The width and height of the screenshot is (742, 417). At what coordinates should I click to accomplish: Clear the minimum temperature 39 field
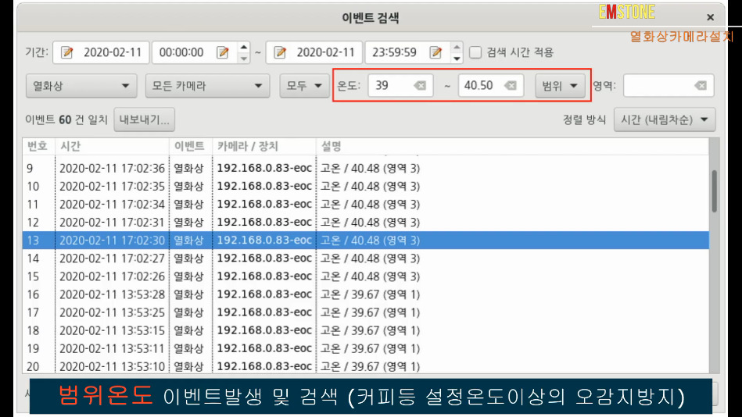pyautogui.click(x=420, y=86)
